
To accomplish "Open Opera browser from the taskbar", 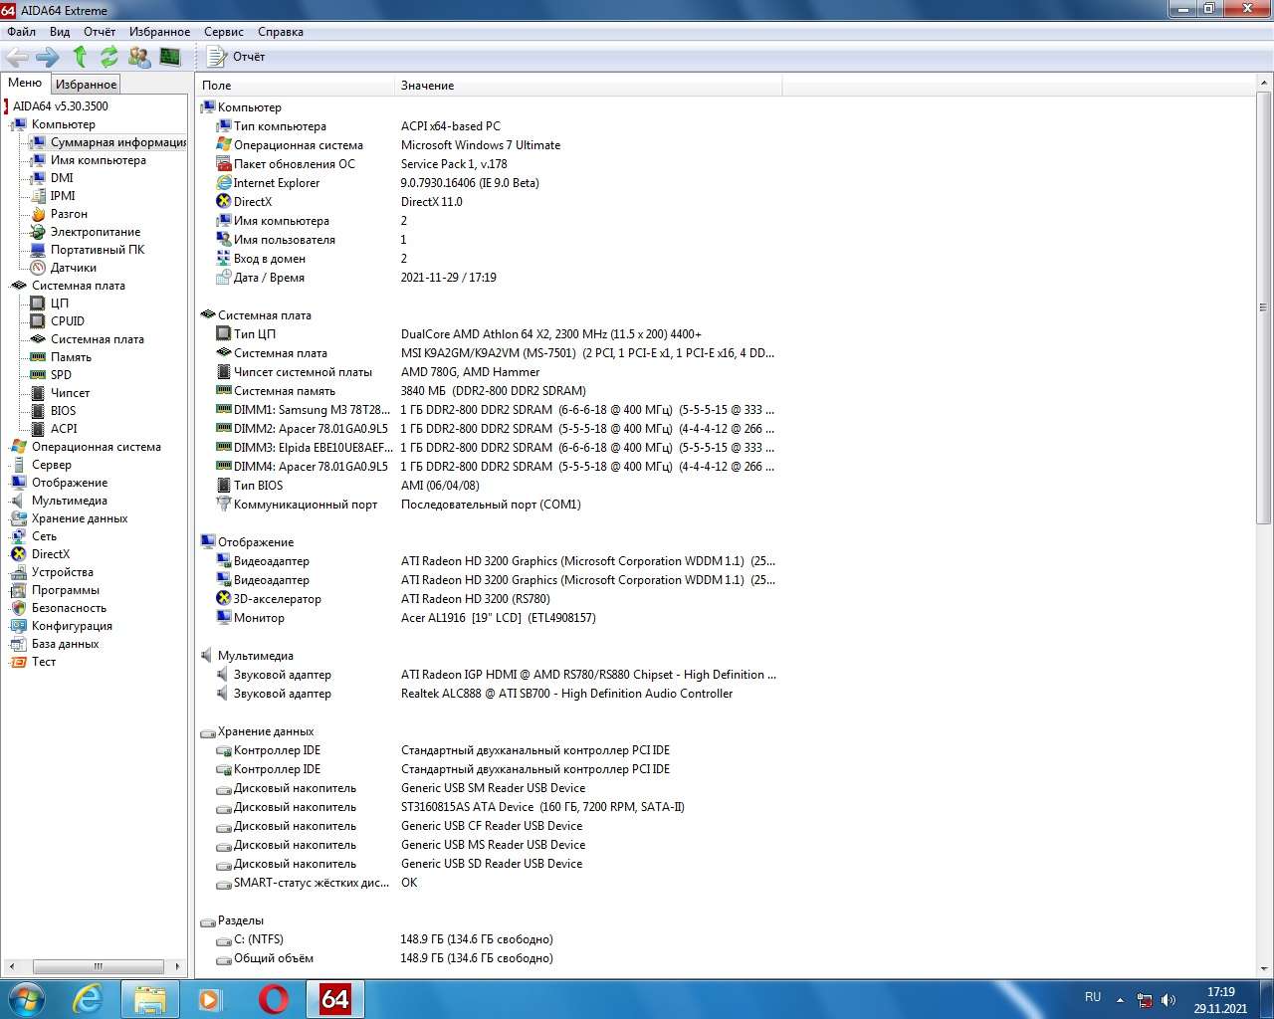I will [x=273, y=999].
